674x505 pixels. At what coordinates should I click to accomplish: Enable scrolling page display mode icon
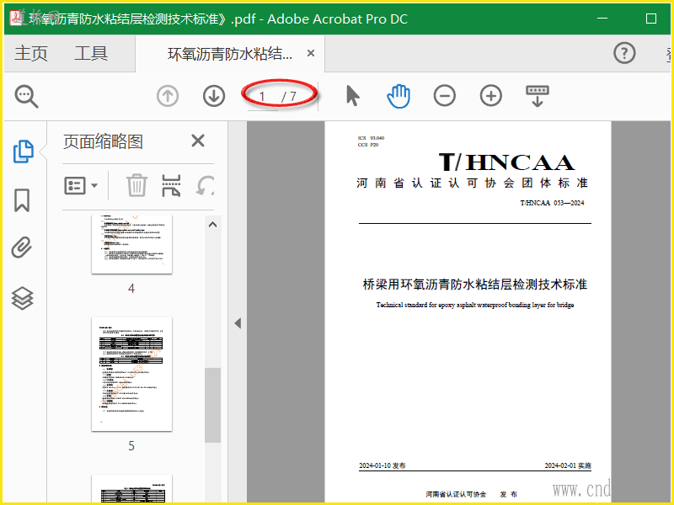click(x=538, y=96)
